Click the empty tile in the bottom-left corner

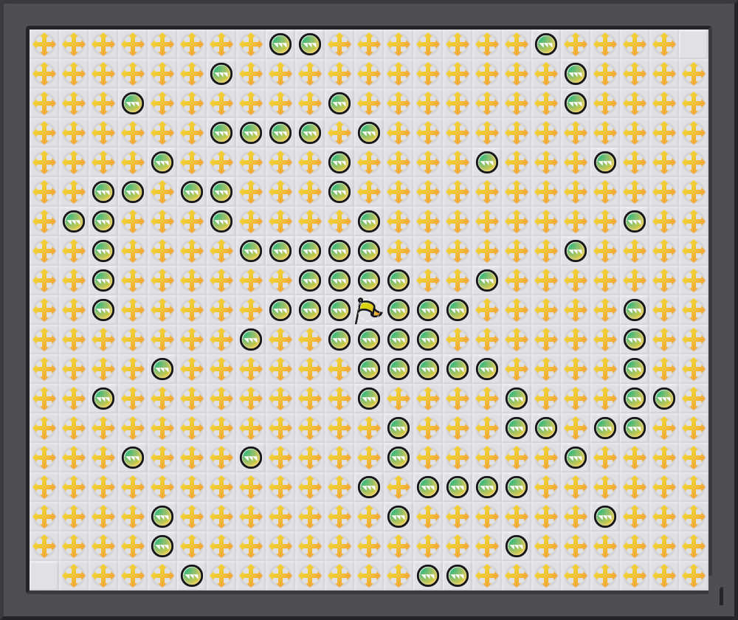[x=44, y=576]
